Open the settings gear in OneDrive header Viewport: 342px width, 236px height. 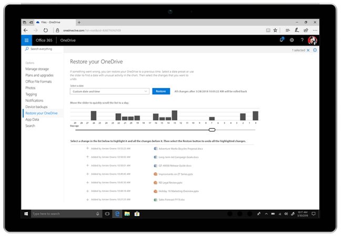pos(291,40)
